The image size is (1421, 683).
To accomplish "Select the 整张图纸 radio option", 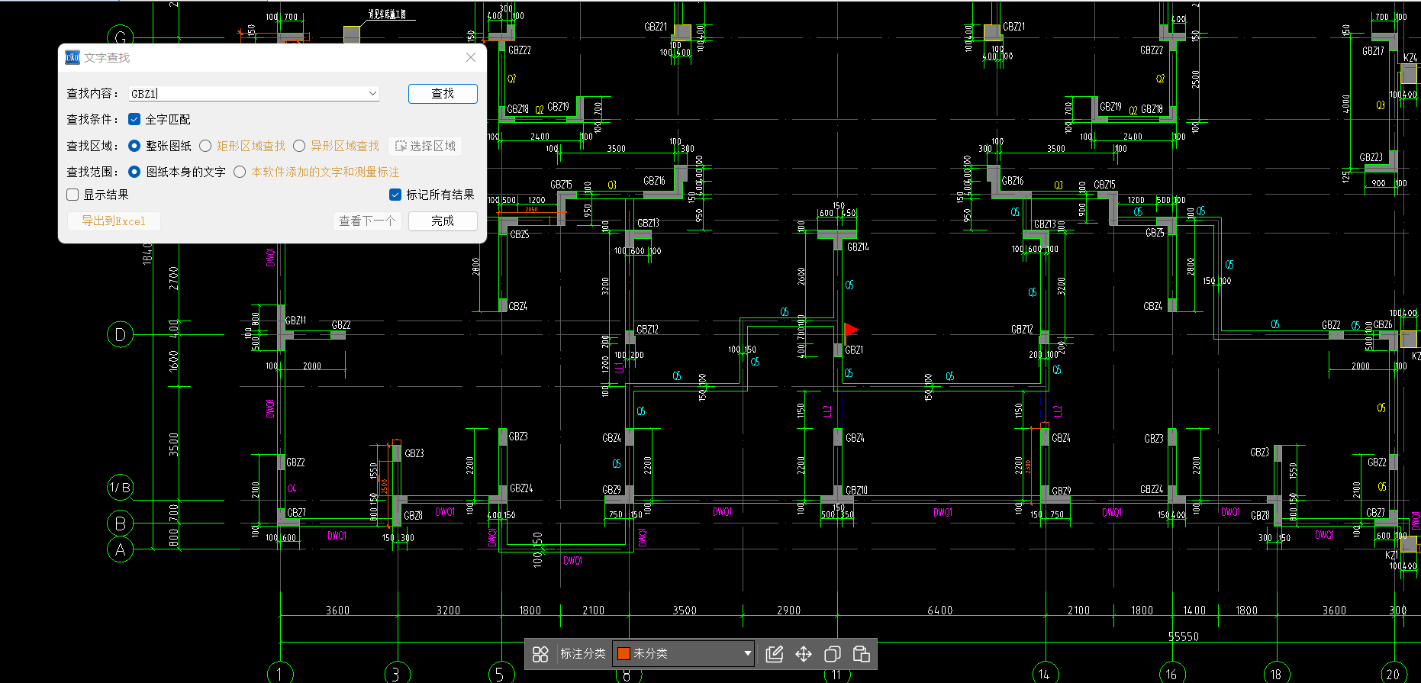I will tap(134, 146).
